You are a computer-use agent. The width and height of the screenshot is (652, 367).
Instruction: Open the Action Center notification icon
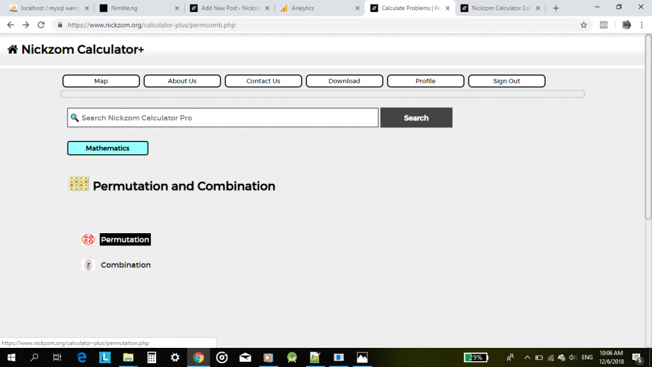637,357
